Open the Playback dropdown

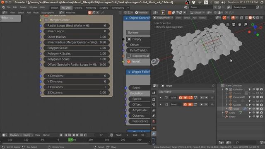[x=16, y=135]
